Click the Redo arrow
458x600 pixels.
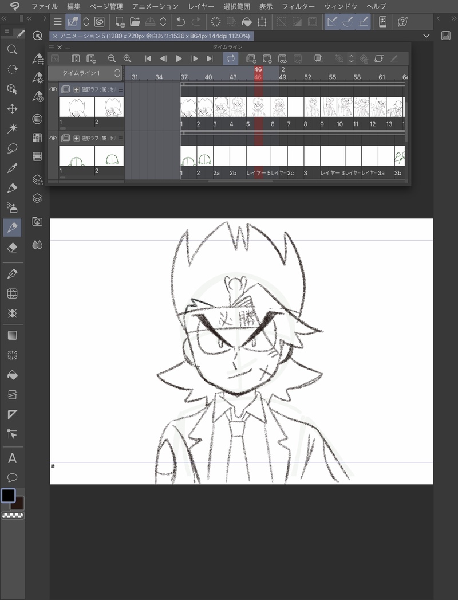pos(196,22)
